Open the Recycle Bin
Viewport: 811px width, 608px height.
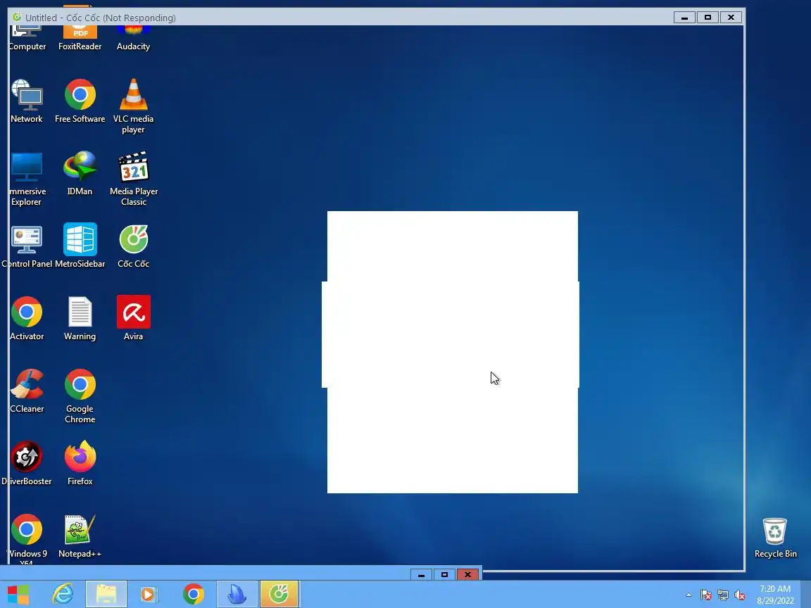[775, 537]
